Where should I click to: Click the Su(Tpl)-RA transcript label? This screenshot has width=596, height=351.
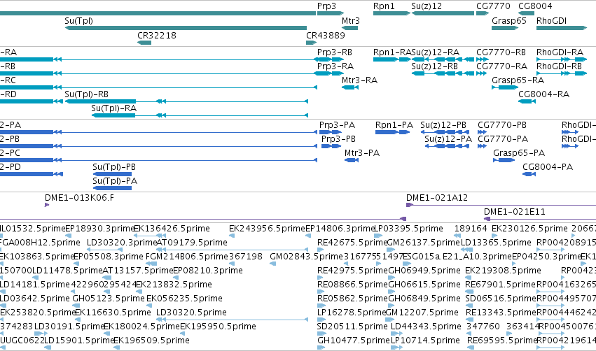pyautogui.click(x=113, y=108)
